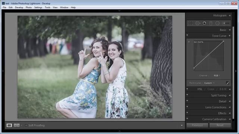Screen dimensions: 239x134
Task: Expand the Camera Calibration panel
Action: (x=230, y=119)
